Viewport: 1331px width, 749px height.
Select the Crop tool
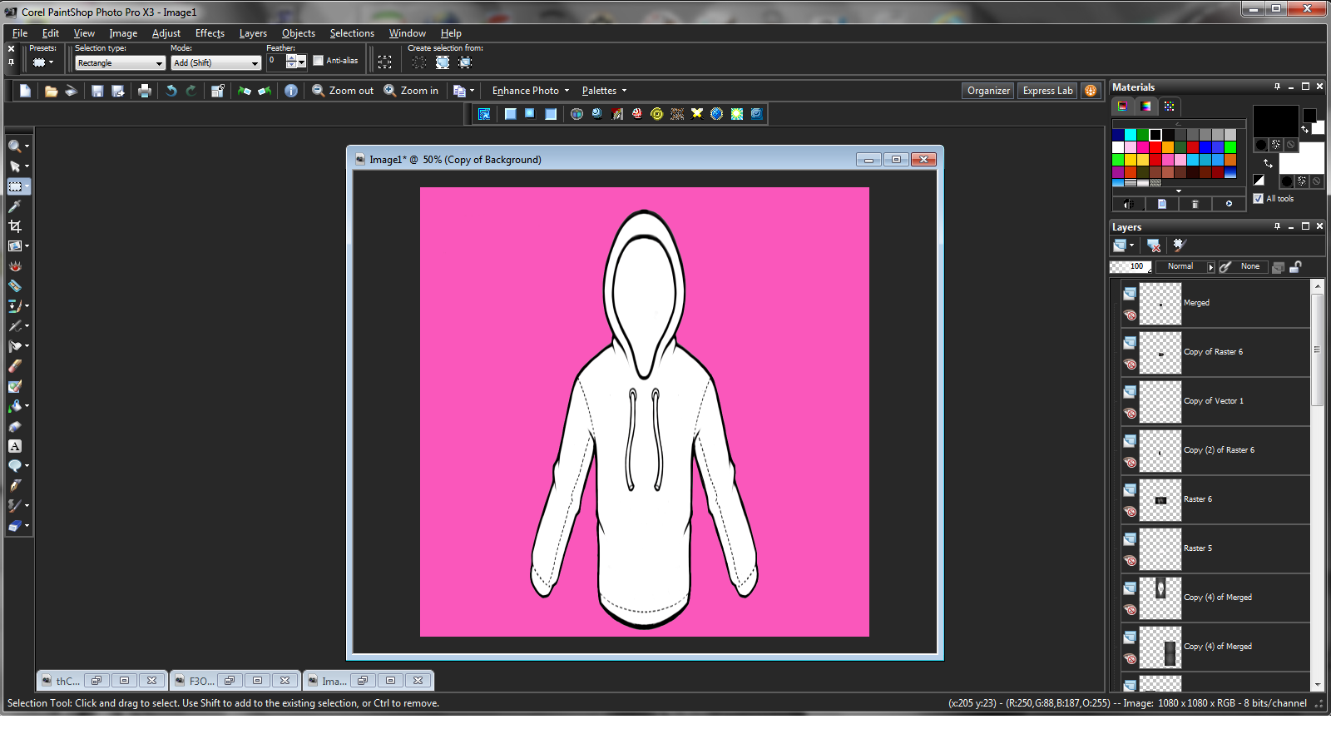pos(15,226)
